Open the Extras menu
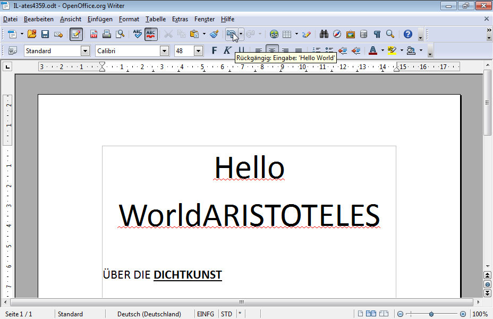Viewport: 493px width, 319px height. pyautogui.click(x=180, y=19)
